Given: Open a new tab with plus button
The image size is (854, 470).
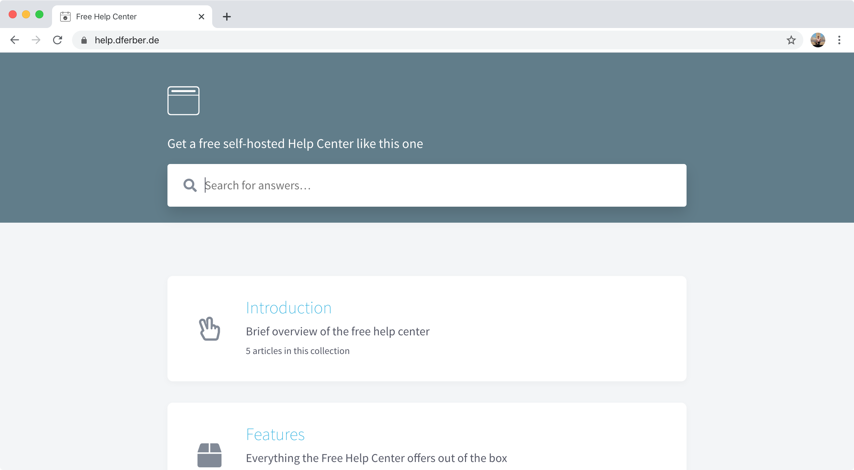Looking at the screenshot, I should pyautogui.click(x=227, y=17).
